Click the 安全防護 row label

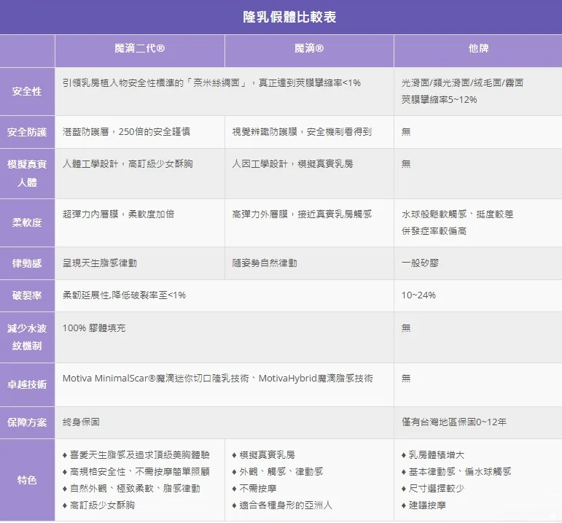coord(27,132)
